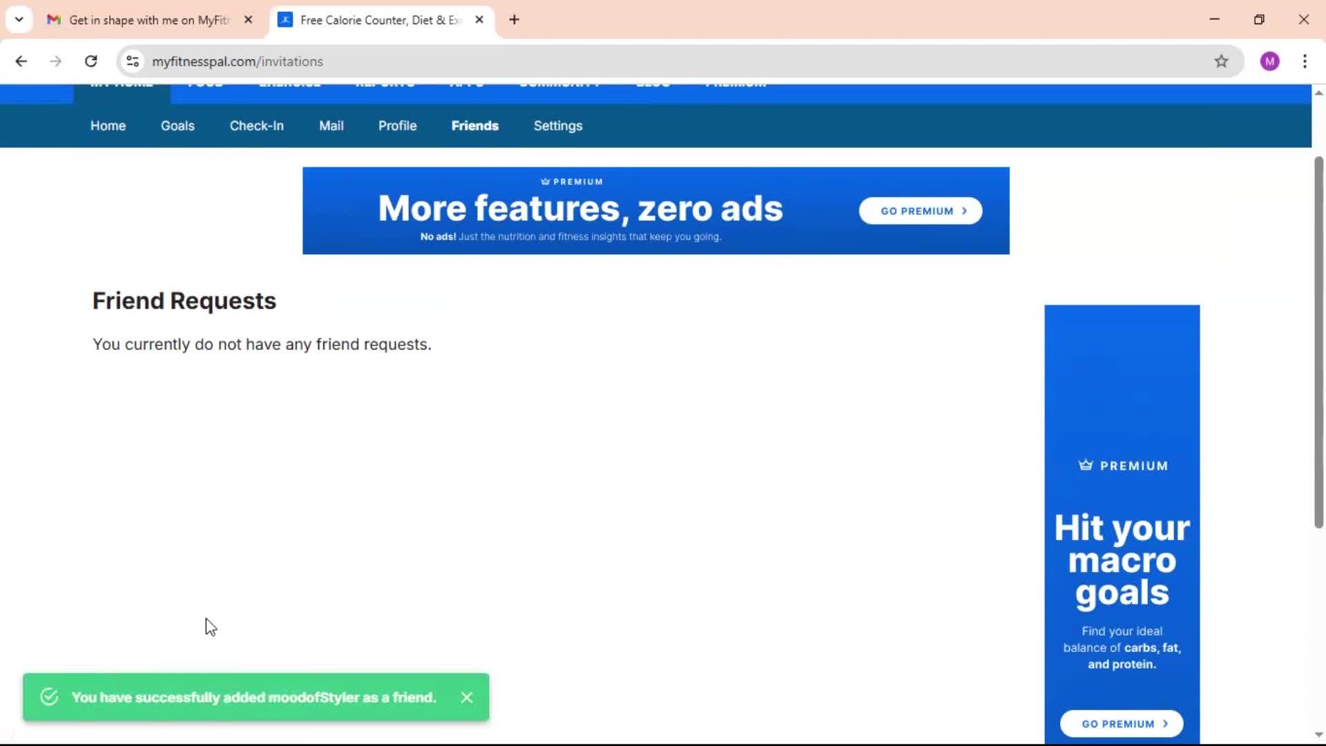The height and width of the screenshot is (746, 1326).
Task: Minimize the browser window
Action: coord(1214,19)
